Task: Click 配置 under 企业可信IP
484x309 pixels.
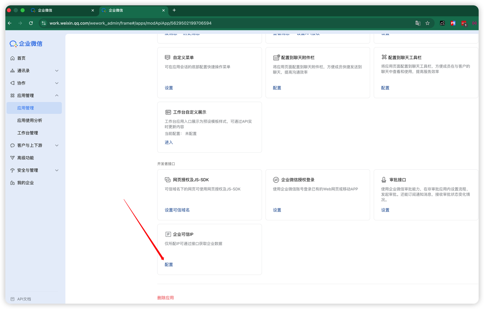Action: point(169,265)
